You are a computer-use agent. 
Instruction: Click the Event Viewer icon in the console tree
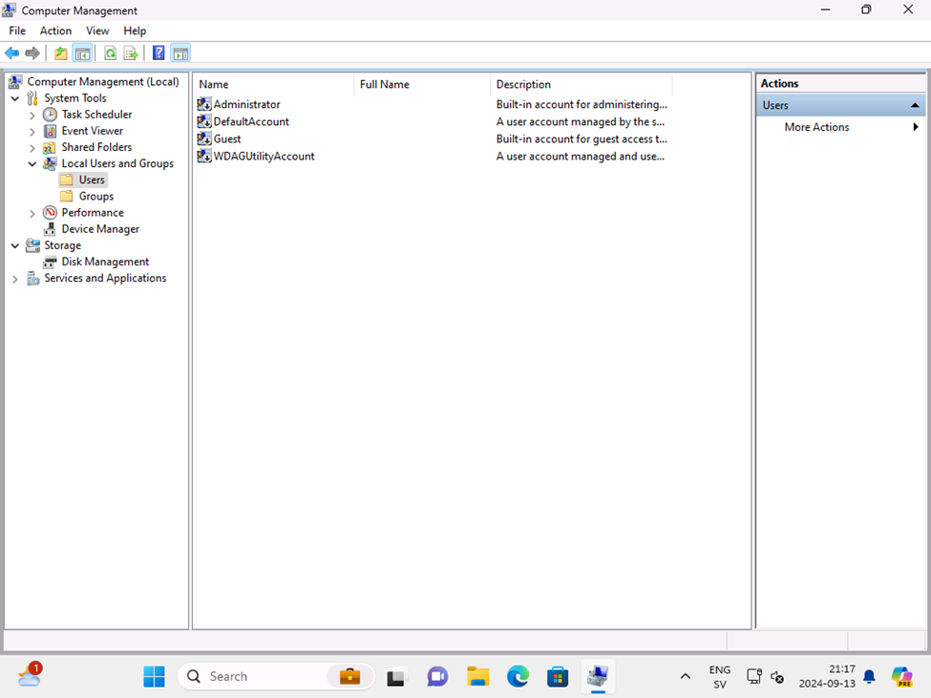click(50, 131)
